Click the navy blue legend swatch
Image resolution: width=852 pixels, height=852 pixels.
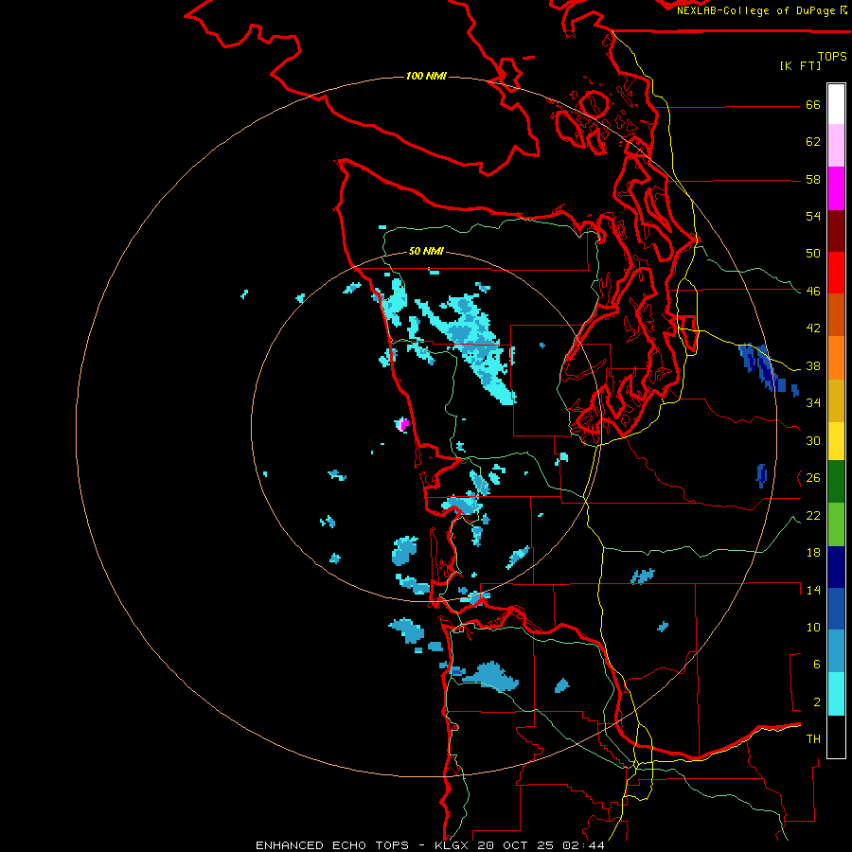coord(836,567)
